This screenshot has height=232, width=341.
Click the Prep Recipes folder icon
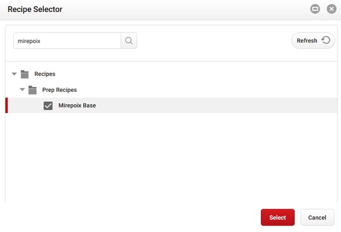32,90
